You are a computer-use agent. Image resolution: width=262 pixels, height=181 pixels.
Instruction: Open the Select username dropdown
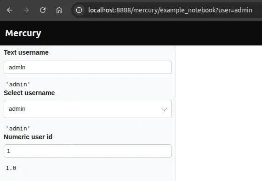tap(88, 109)
